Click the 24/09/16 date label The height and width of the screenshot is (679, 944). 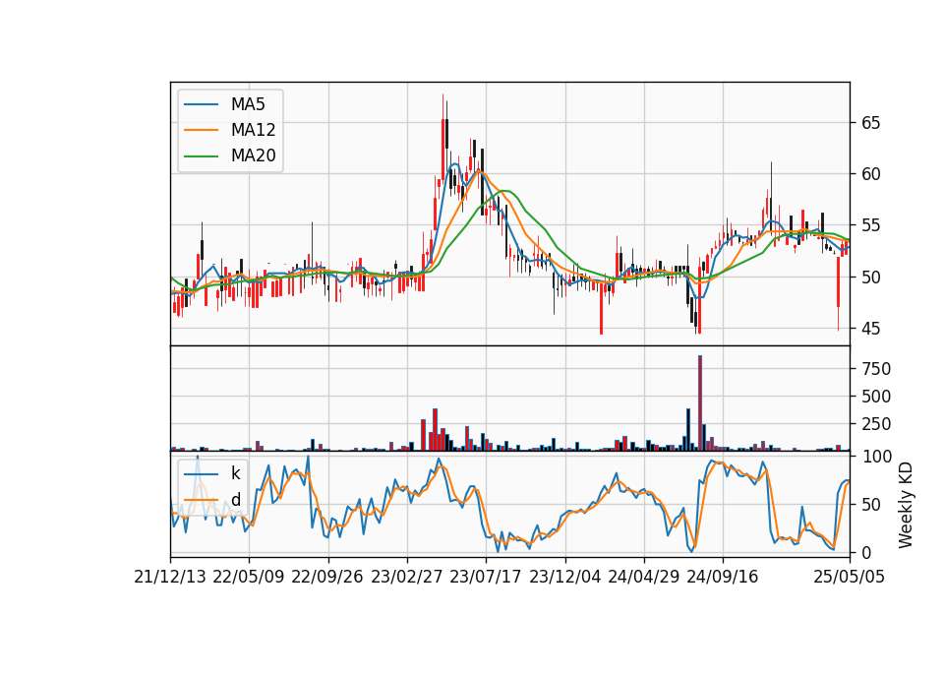tap(723, 577)
